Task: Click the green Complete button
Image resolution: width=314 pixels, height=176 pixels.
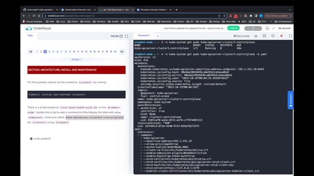Action: click(x=234, y=28)
